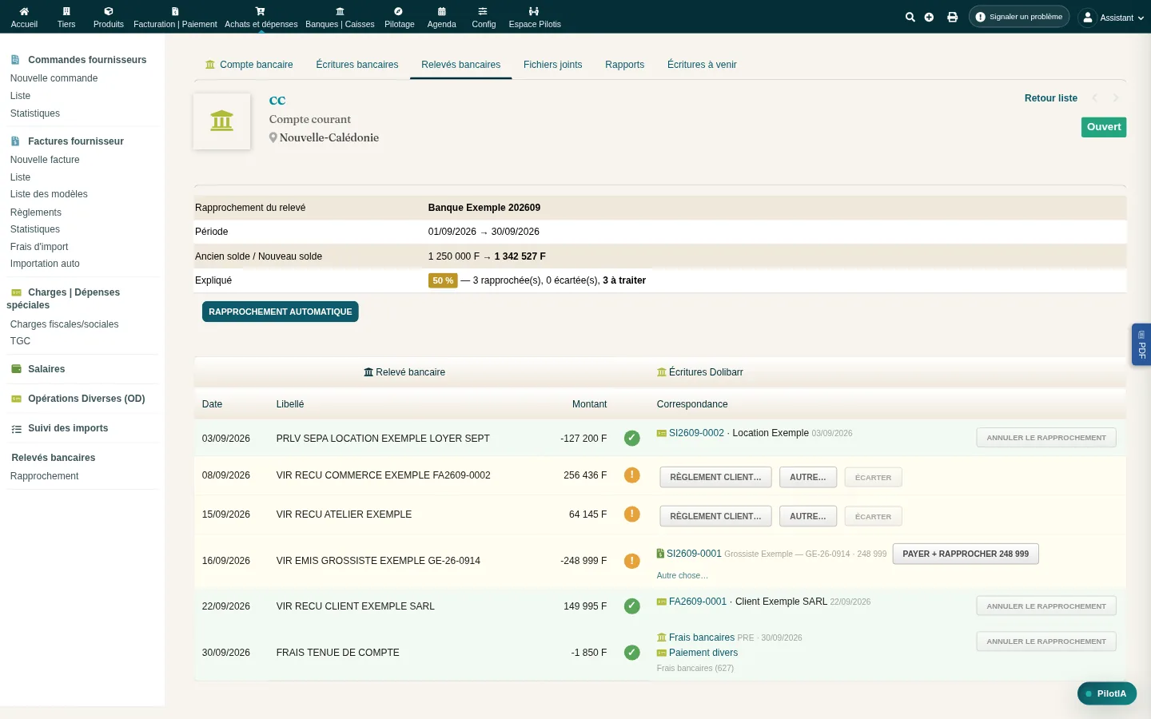
Task: Open the search magnifier icon
Action: [x=910, y=17]
